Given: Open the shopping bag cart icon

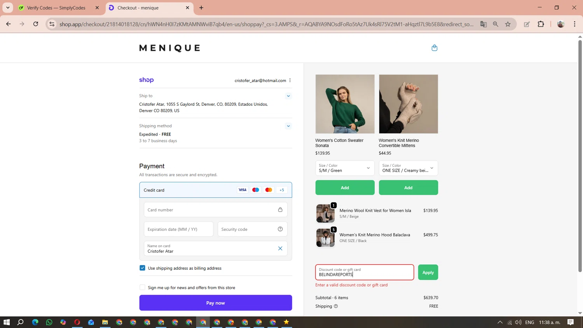Looking at the screenshot, I should [434, 48].
